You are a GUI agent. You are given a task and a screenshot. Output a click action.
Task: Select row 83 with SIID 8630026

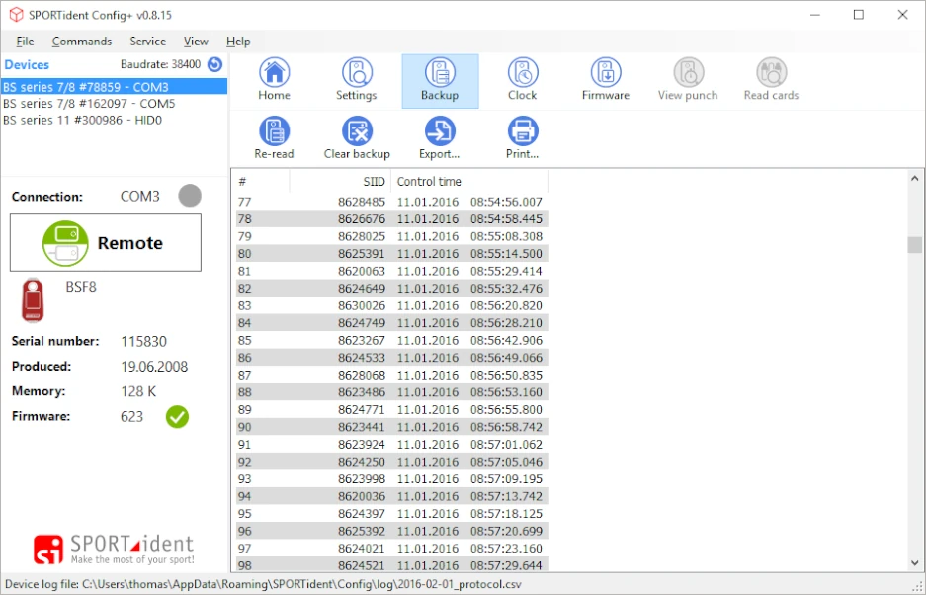392,305
